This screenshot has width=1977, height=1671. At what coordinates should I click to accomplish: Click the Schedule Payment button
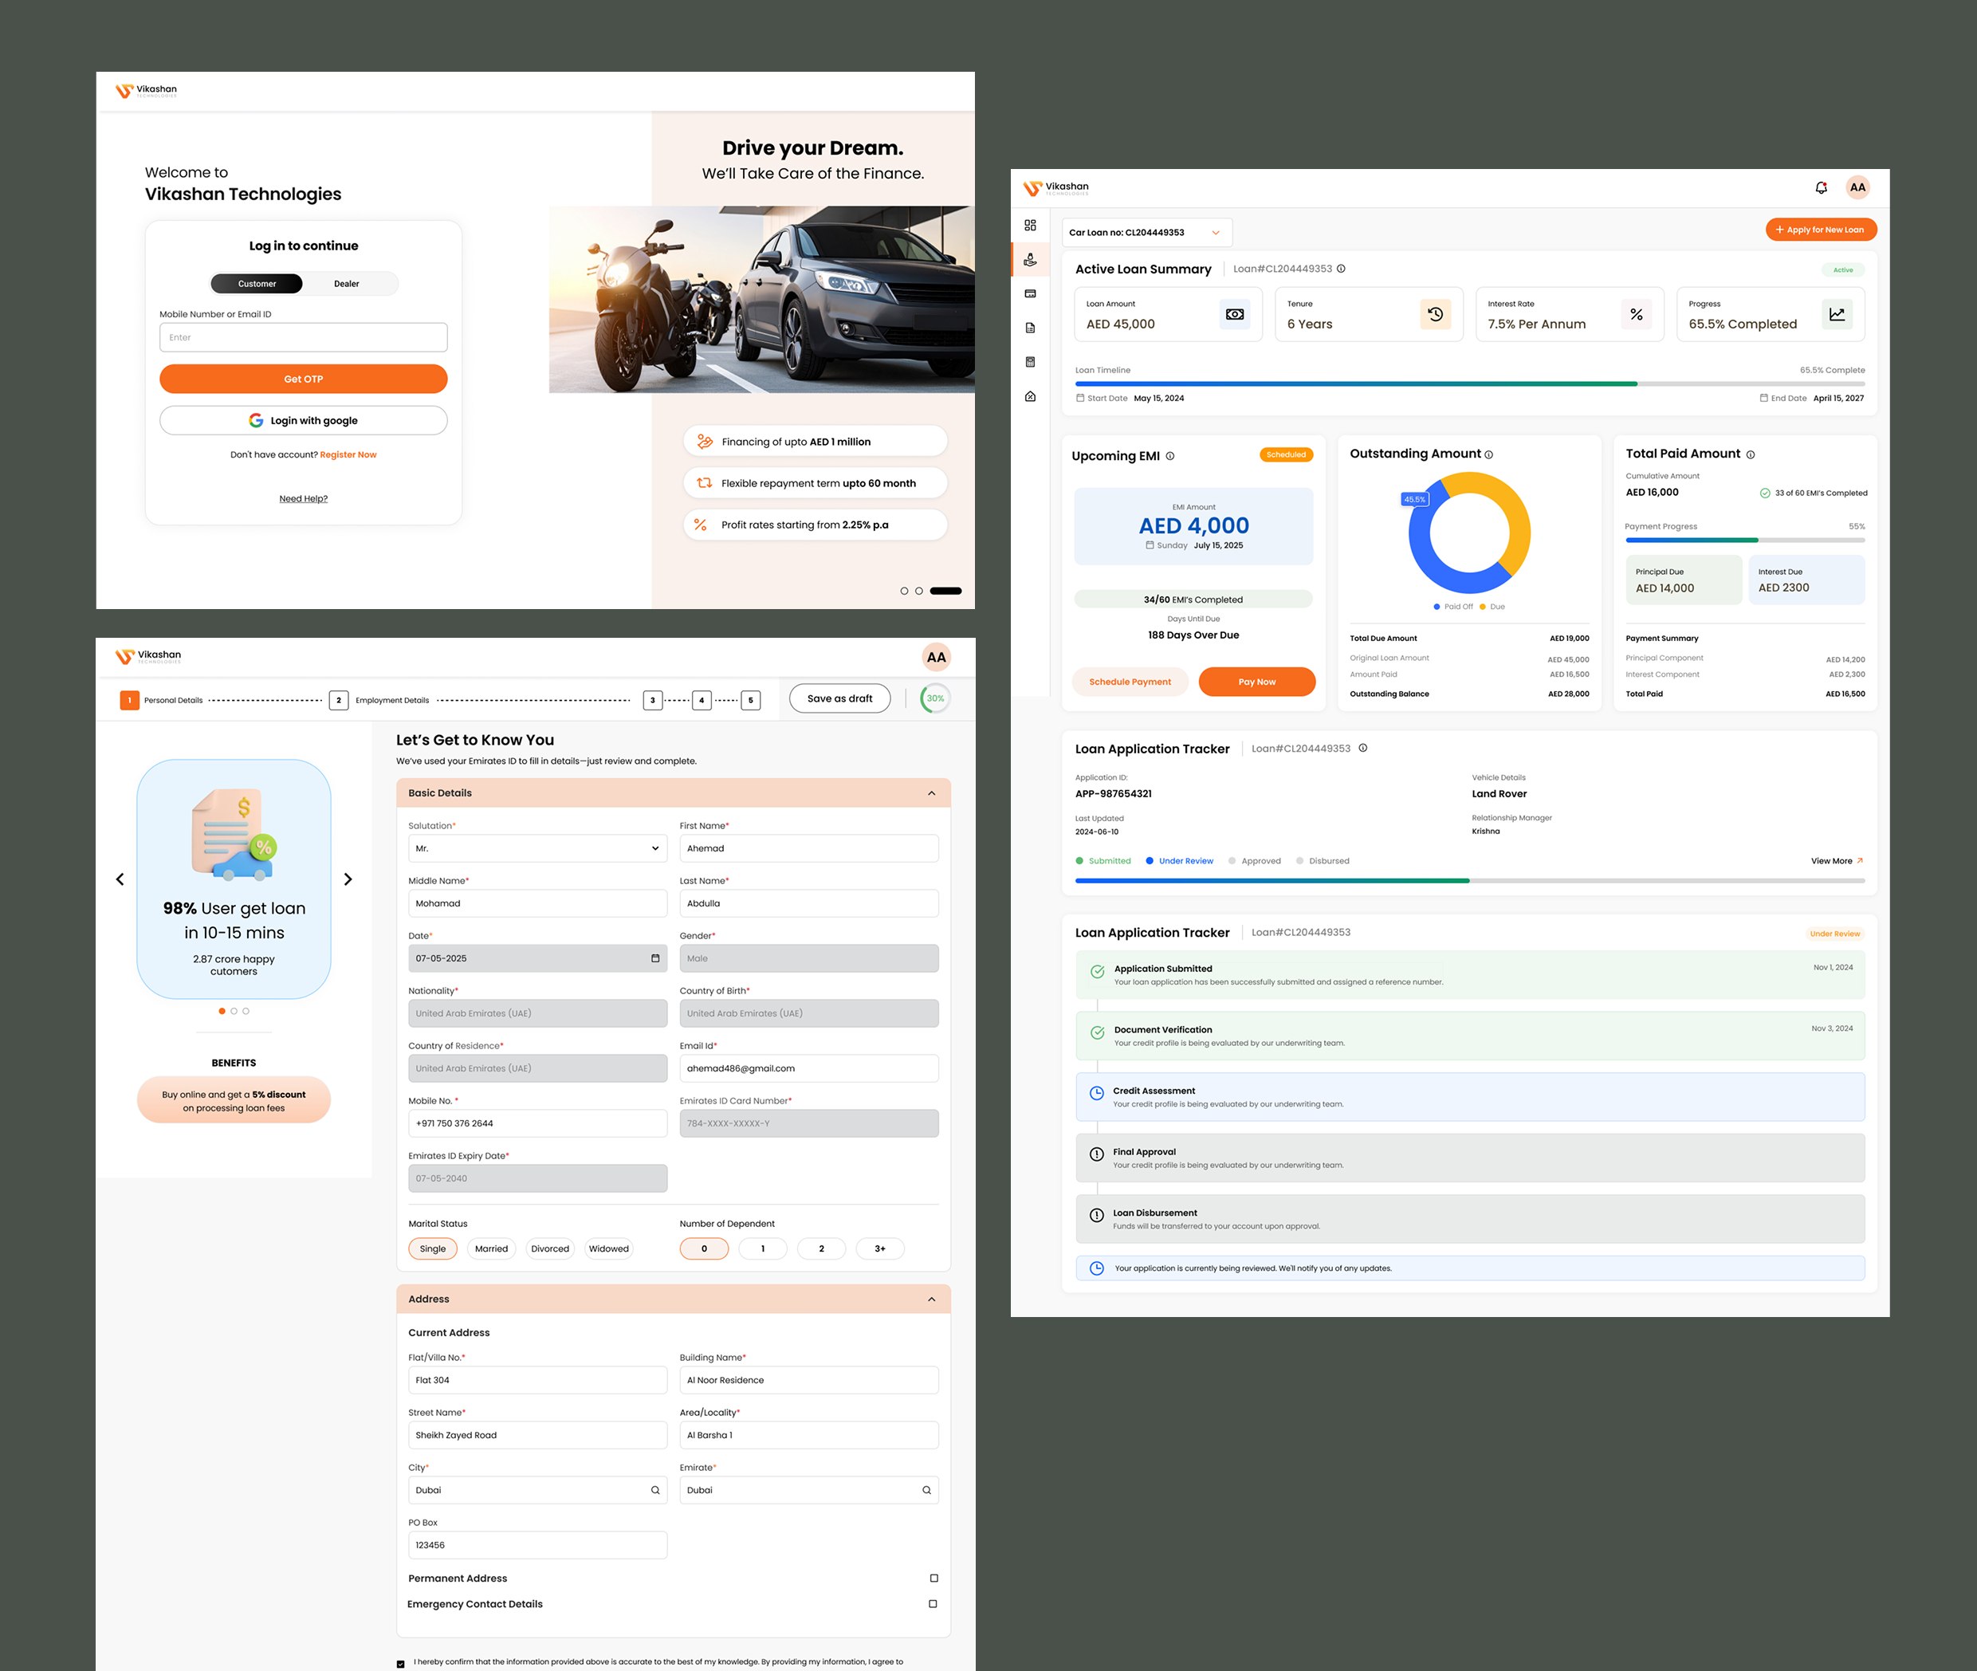coord(1130,682)
